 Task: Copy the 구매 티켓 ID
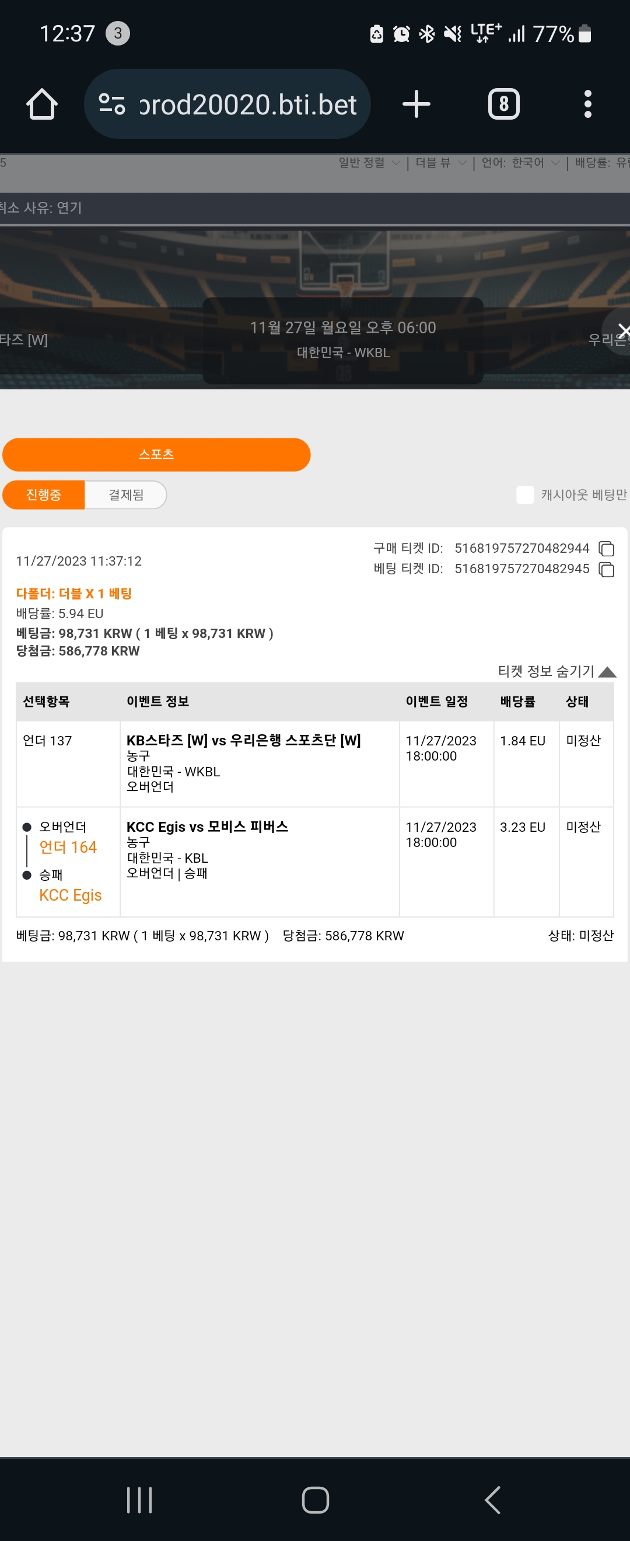(x=606, y=549)
